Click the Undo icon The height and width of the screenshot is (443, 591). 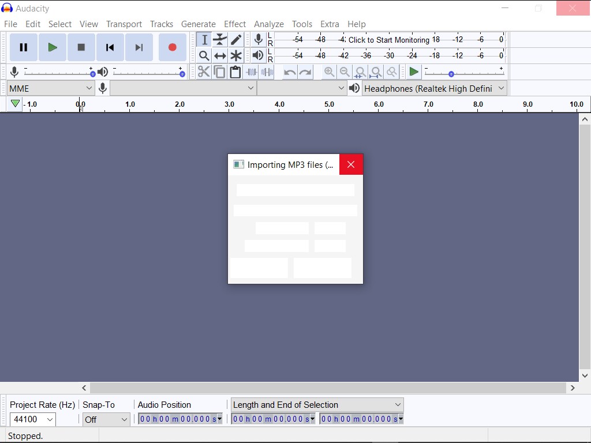[x=288, y=72]
